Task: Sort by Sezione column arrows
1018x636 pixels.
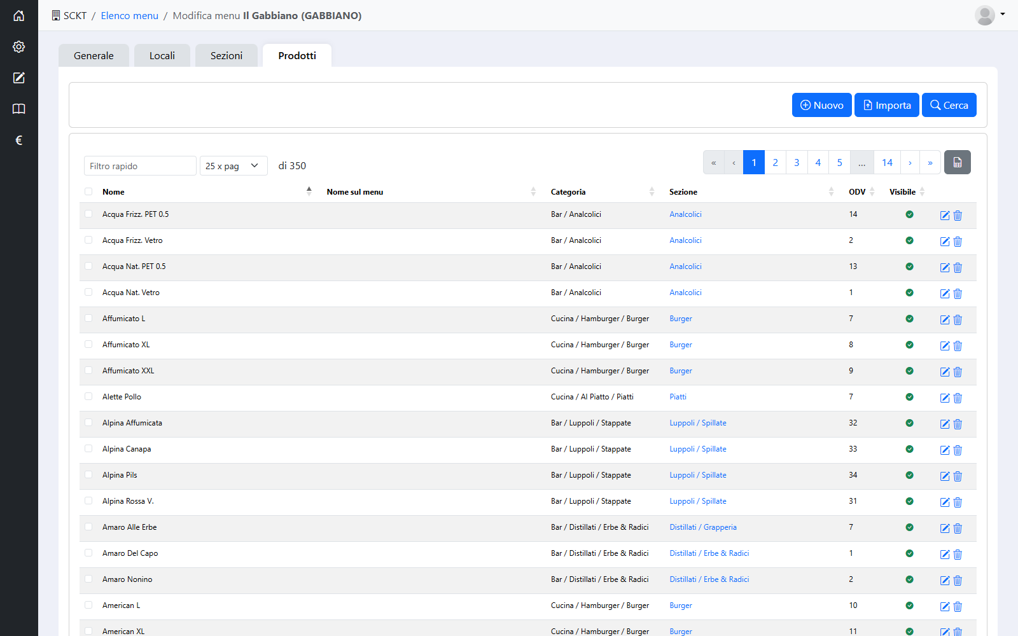Action: coord(831,191)
